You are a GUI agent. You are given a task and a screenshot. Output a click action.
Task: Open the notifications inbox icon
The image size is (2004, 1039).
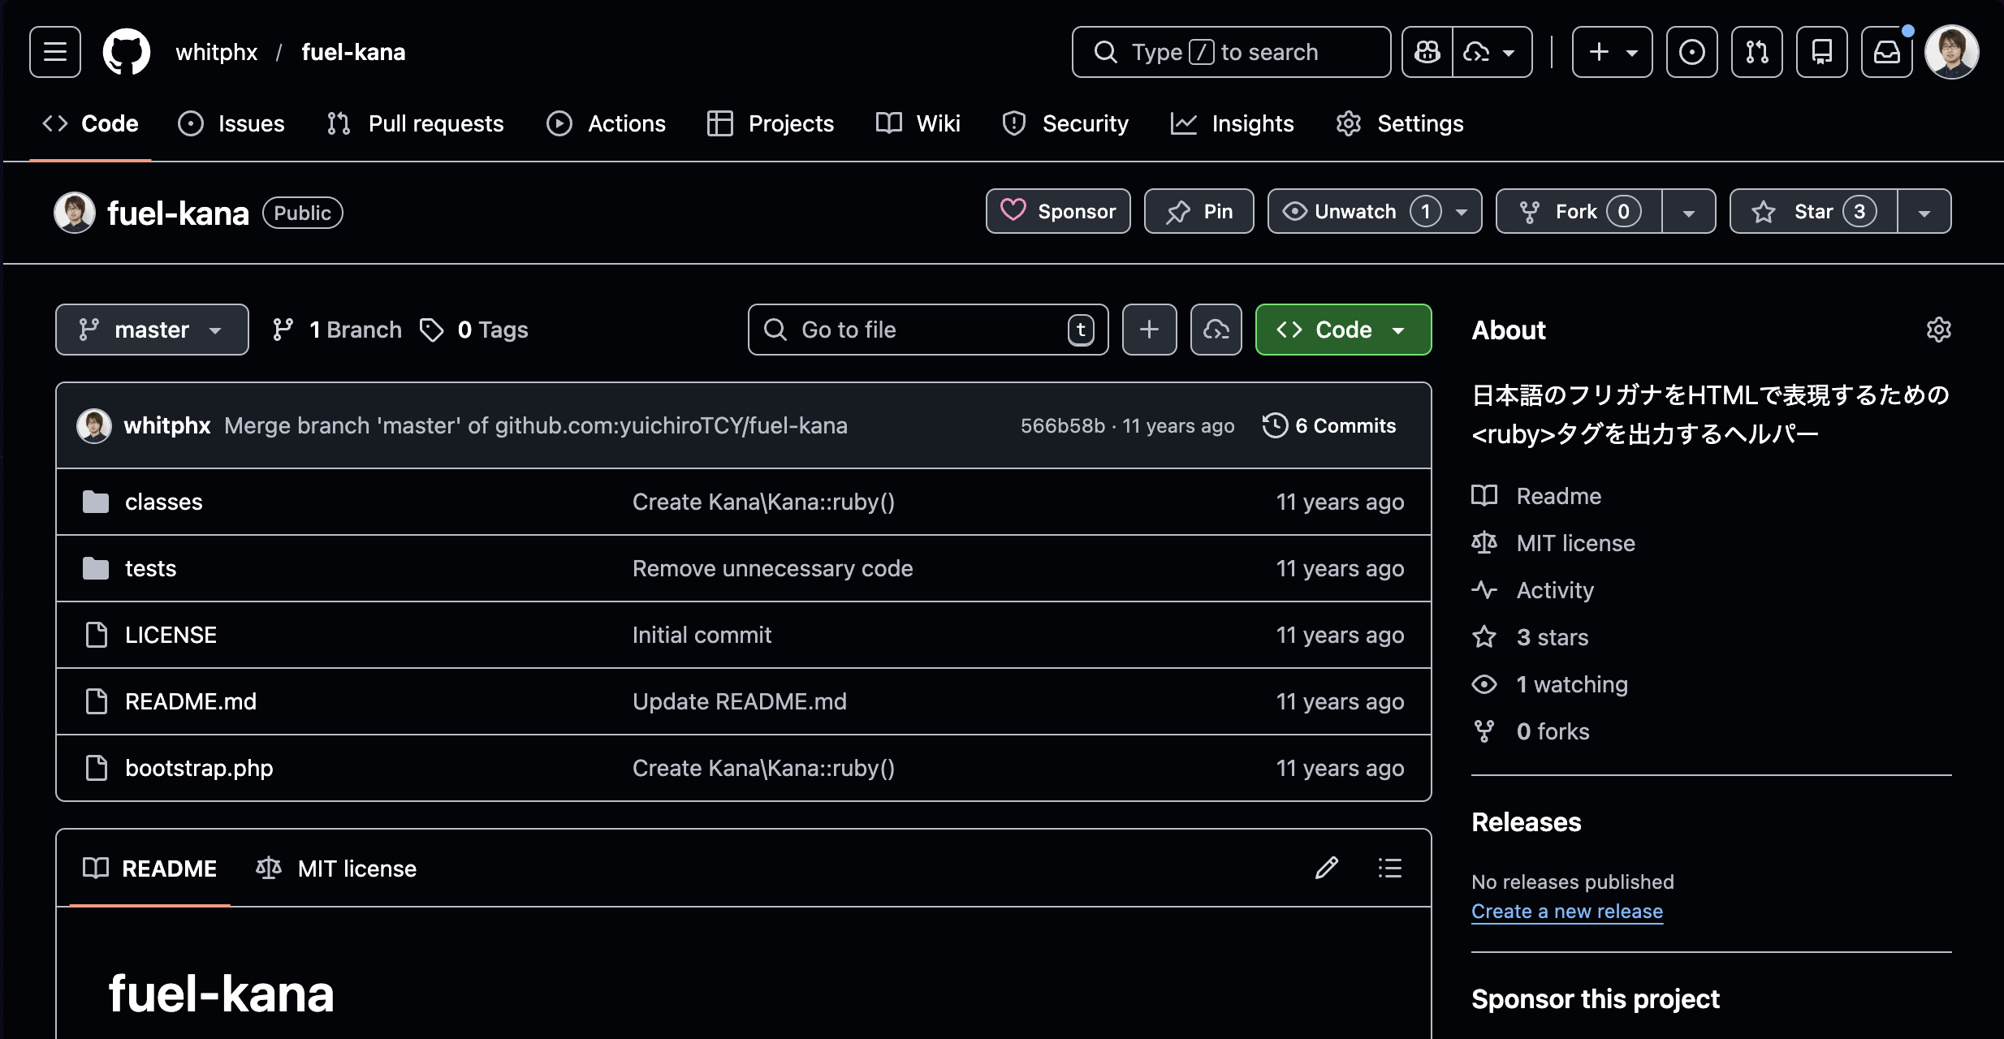1887,52
